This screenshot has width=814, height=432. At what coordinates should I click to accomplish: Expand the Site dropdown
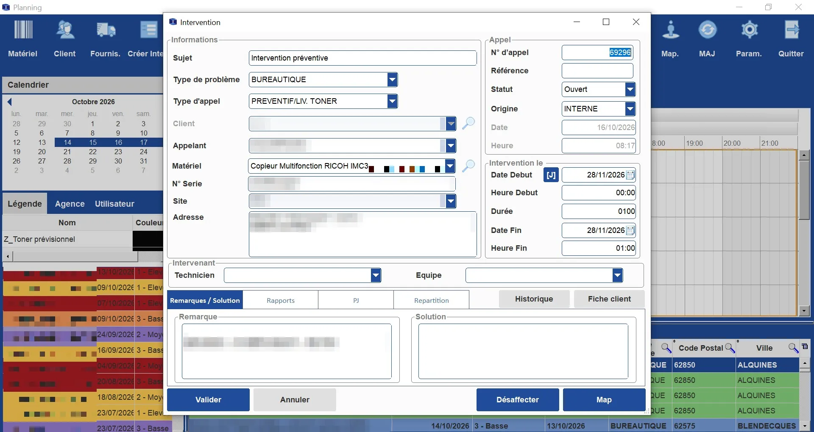[451, 201]
